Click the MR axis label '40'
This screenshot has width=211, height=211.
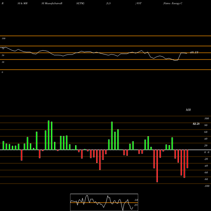206,139
